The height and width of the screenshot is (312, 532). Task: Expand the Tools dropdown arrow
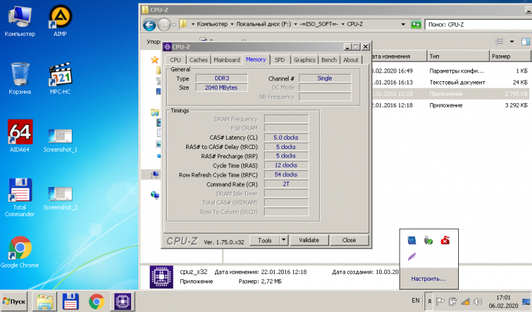[x=284, y=240]
